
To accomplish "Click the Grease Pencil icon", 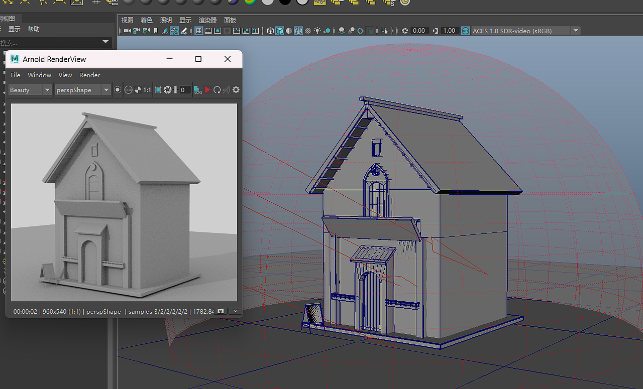I will (184, 31).
